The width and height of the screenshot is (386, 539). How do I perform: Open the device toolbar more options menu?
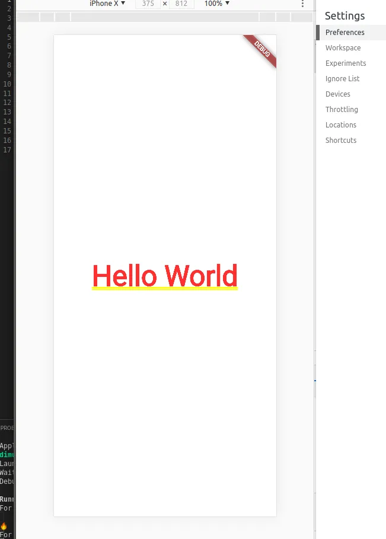[x=302, y=4]
